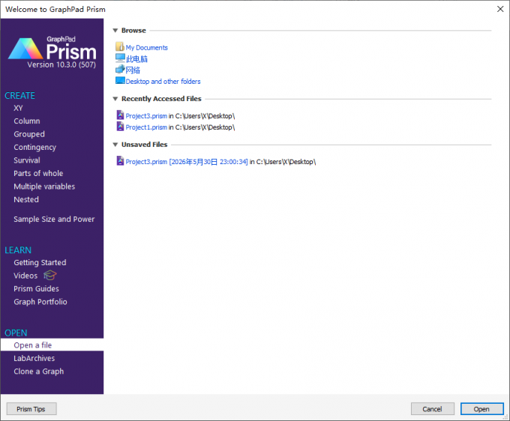Open Graph Portfolio
510x421 pixels.
click(40, 302)
